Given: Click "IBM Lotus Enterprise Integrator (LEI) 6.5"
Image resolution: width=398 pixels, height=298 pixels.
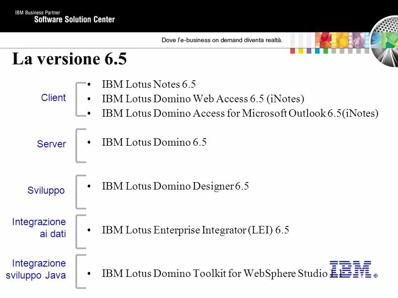Looking at the screenshot, I should click(195, 230).
